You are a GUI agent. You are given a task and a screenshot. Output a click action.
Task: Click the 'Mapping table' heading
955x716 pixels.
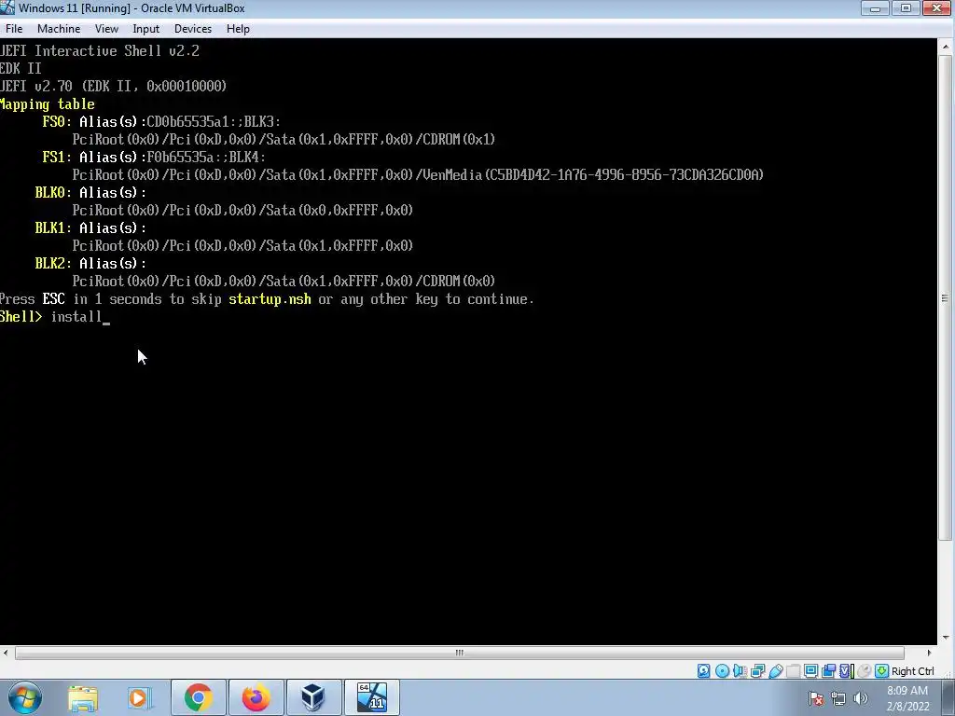47,104
